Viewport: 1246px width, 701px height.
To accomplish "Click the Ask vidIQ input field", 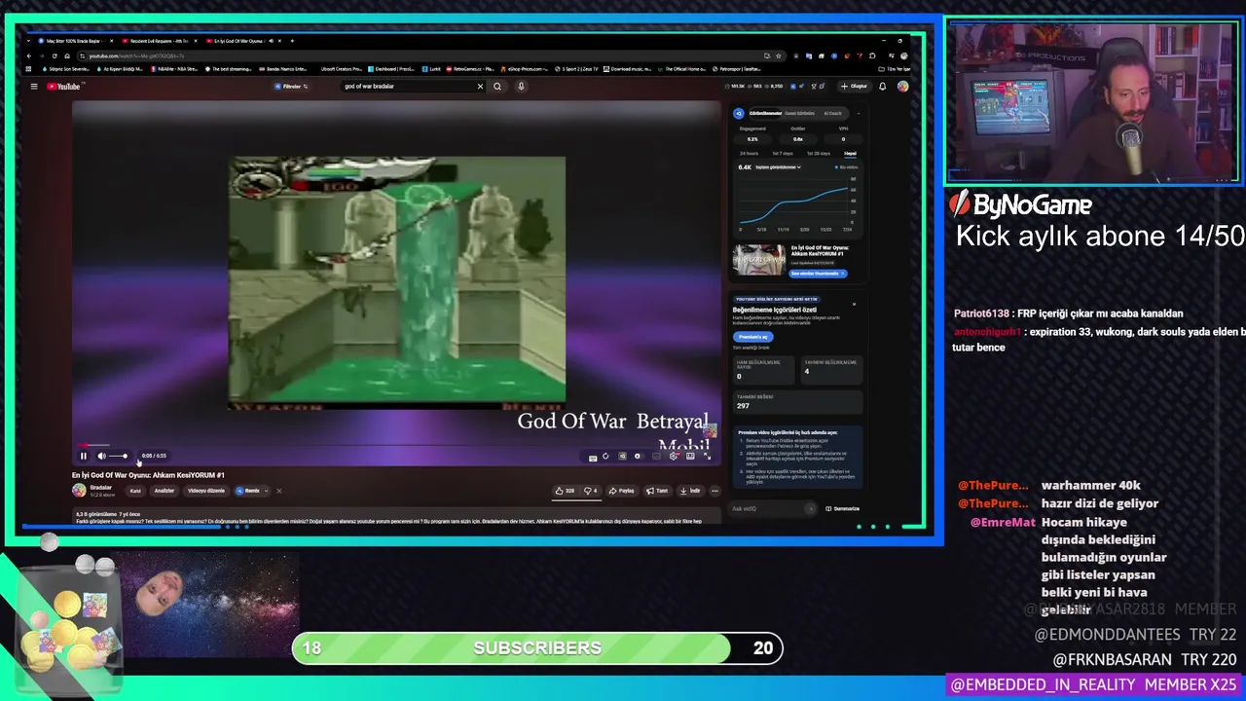I will [774, 508].
